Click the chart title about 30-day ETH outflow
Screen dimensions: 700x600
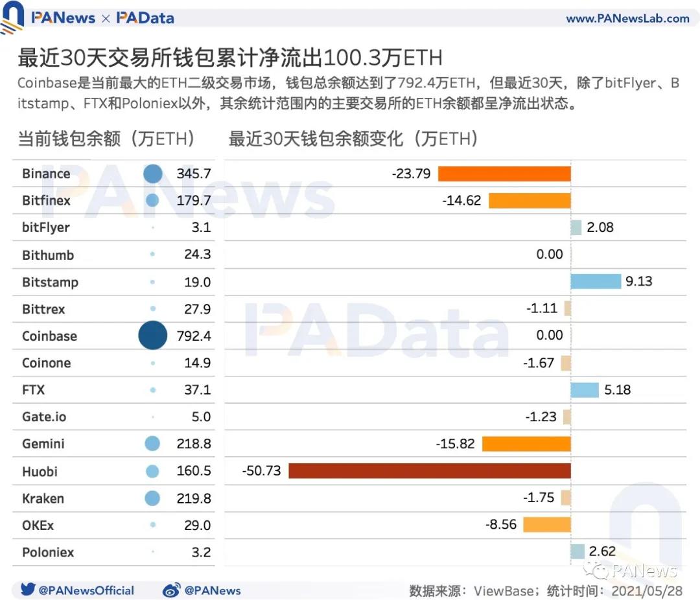[227, 58]
